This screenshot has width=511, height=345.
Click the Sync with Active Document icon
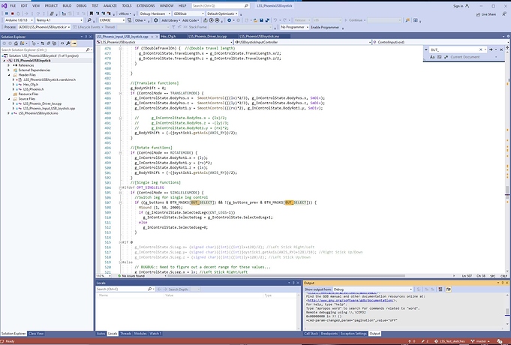tap(43, 43)
